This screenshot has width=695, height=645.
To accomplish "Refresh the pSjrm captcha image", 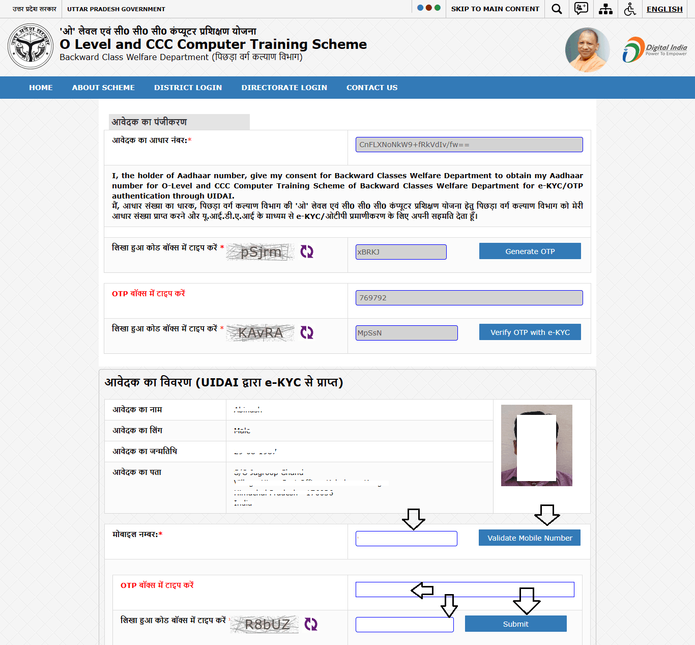I will [x=307, y=251].
